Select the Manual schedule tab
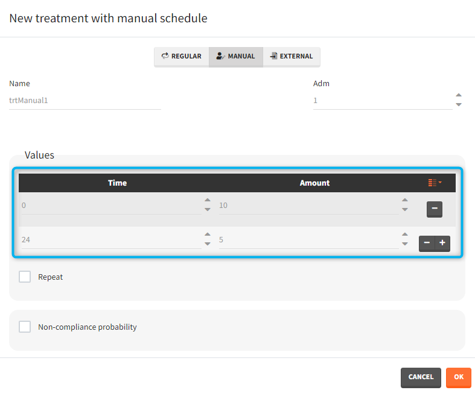 point(235,57)
